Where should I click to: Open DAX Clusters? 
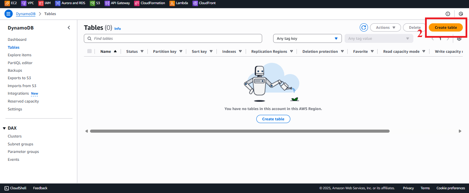click(x=15, y=136)
